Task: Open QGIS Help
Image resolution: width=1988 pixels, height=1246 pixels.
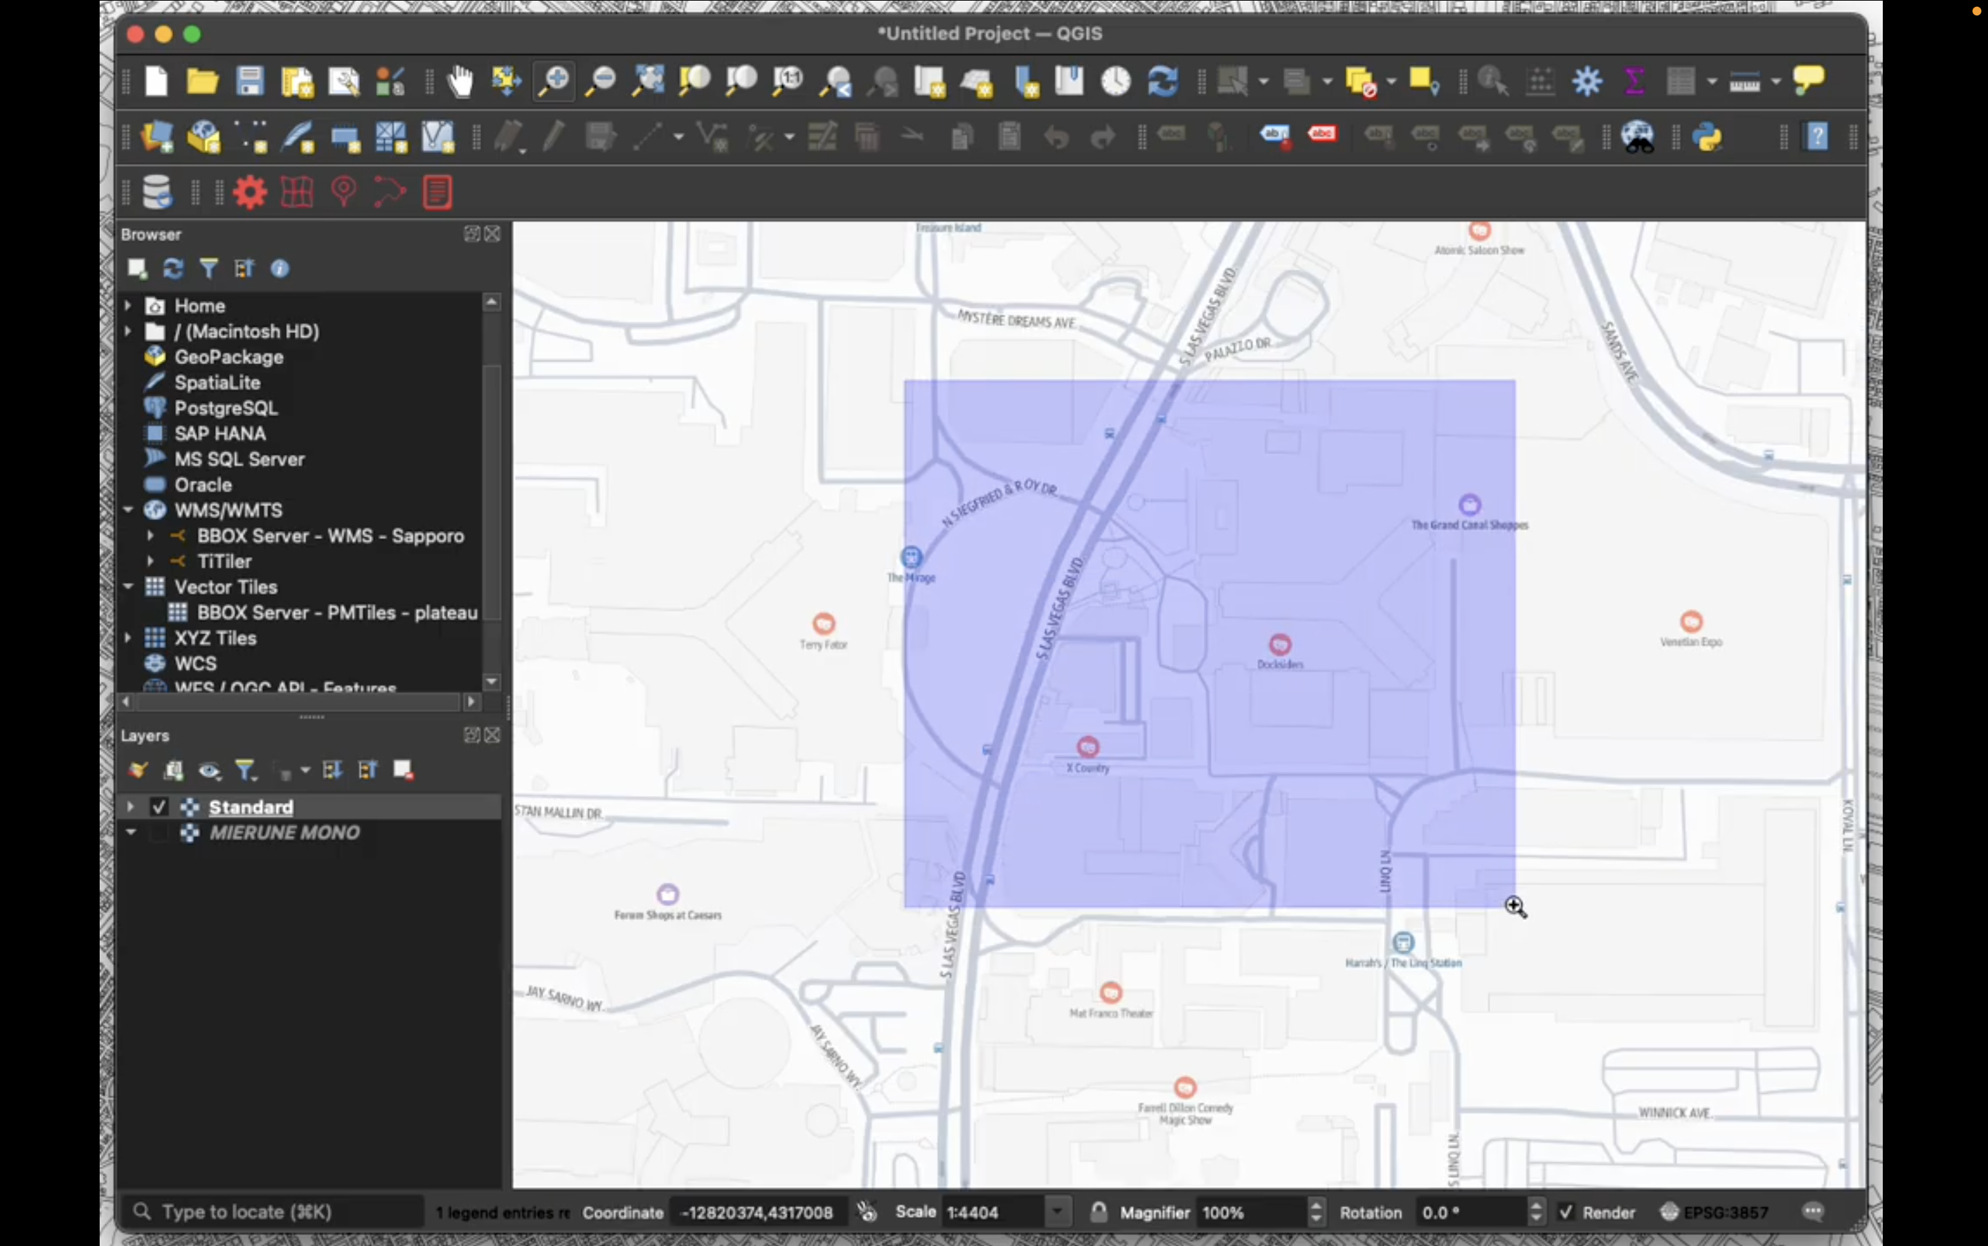Action: point(1816,137)
